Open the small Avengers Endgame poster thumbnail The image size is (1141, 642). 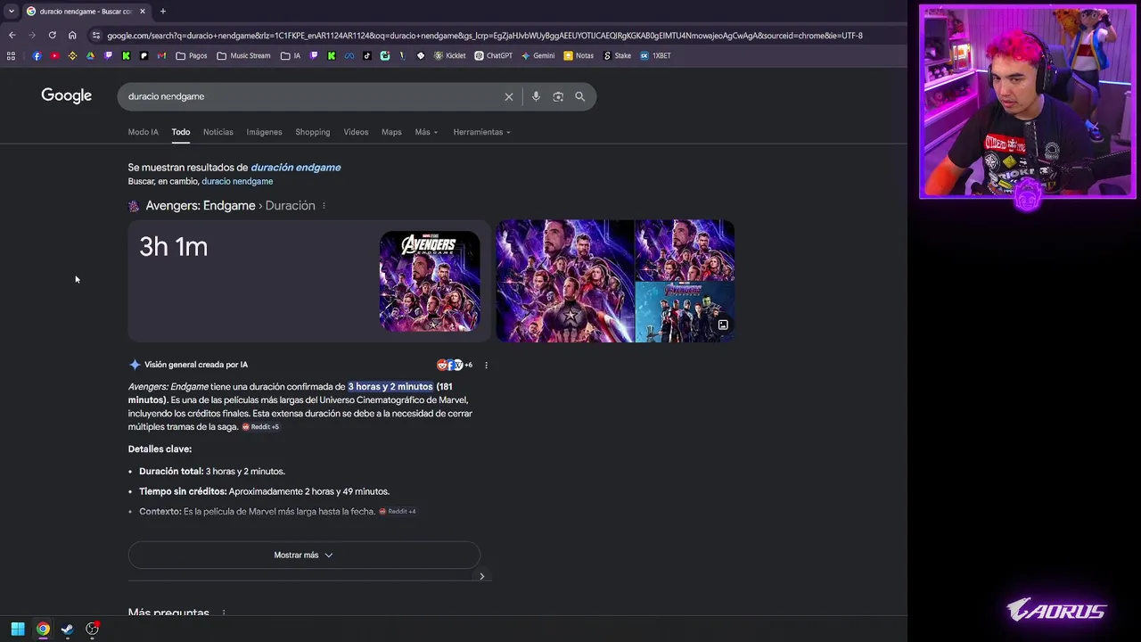tap(430, 281)
